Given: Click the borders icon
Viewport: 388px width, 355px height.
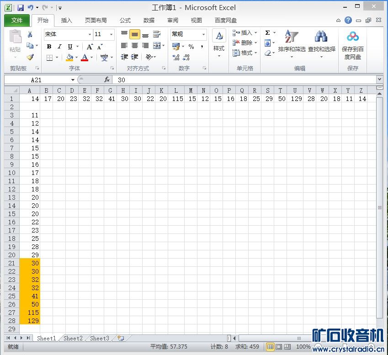Looking at the screenshot, I should pyautogui.click(x=49, y=58).
